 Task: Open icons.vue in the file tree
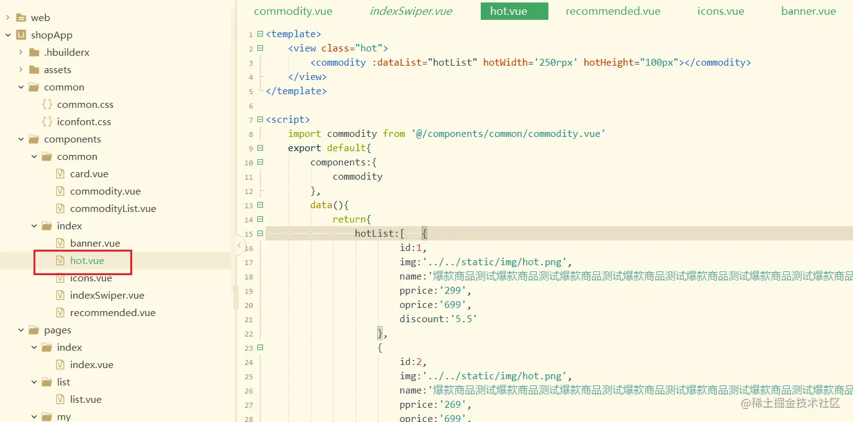(91, 278)
